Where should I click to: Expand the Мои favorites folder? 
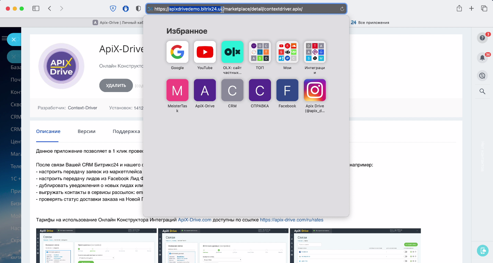[287, 52]
